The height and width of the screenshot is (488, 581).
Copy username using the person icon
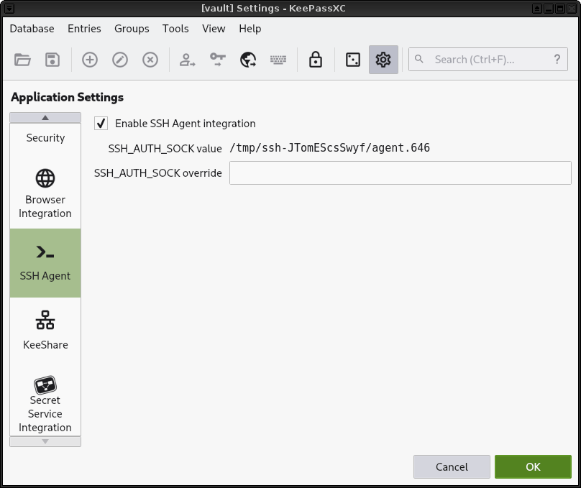188,60
